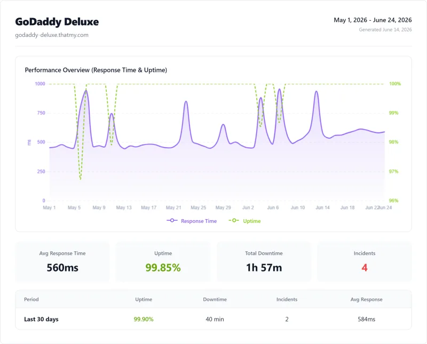Click the Avg Response Time card label
Screen dimensions: 427x344
tap(62, 253)
